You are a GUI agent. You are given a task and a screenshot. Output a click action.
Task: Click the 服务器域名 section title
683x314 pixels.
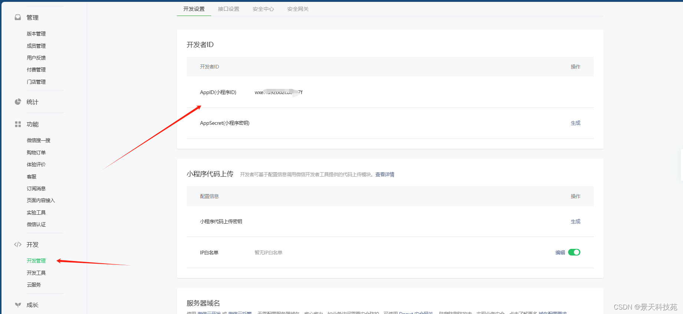[203, 303]
